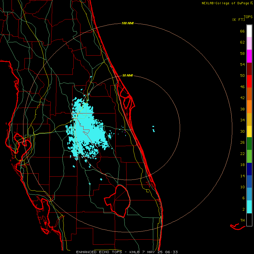Click the legend value '54'

tap(242, 64)
